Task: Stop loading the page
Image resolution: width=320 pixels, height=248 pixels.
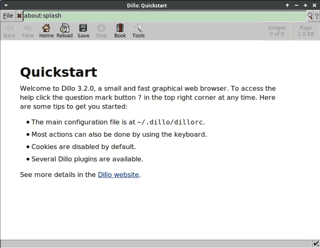Action: [102, 31]
